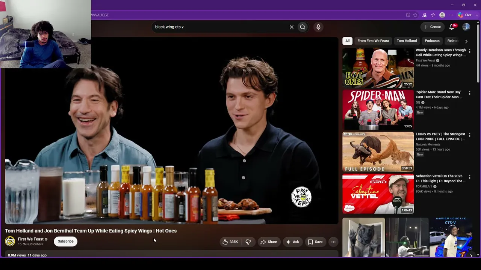This screenshot has width=481, height=270.
Task: Click the LIONS VS PREY video title
Action: click(x=440, y=136)
